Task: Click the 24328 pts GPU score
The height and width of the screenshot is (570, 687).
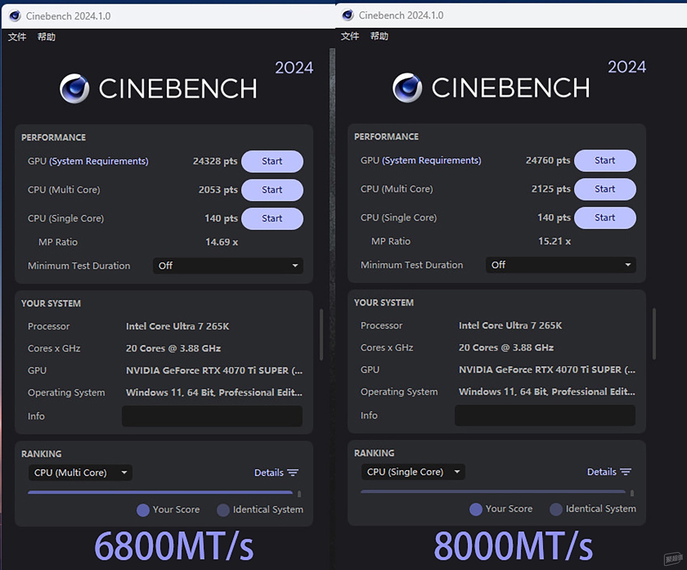Action: [x=215, y=161]
